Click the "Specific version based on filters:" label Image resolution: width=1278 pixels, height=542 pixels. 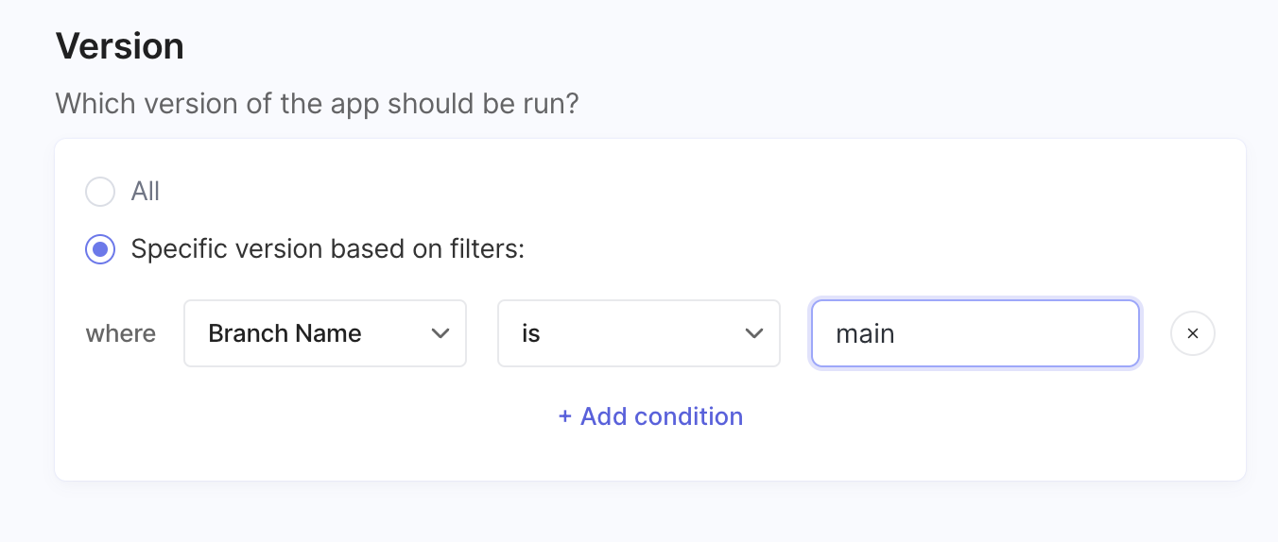(327, 249)
